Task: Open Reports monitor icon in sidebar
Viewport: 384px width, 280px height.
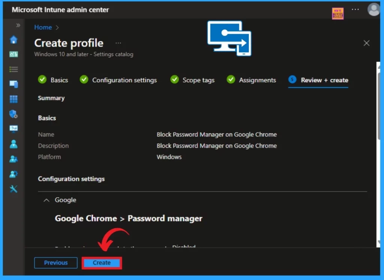Action: tap(13, 129)
